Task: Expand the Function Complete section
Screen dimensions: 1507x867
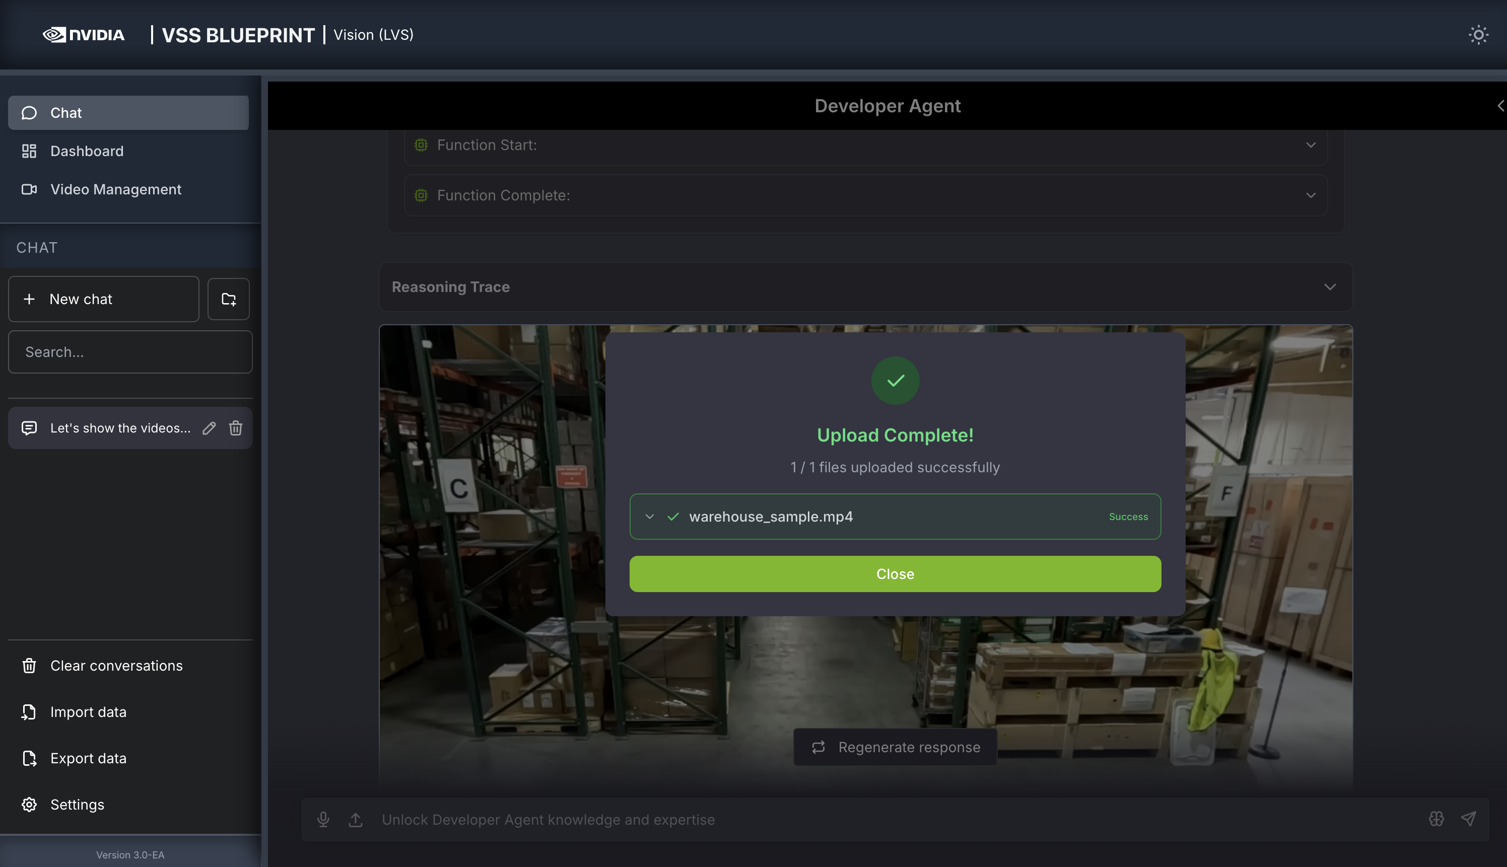Action: pos(1311,195)
